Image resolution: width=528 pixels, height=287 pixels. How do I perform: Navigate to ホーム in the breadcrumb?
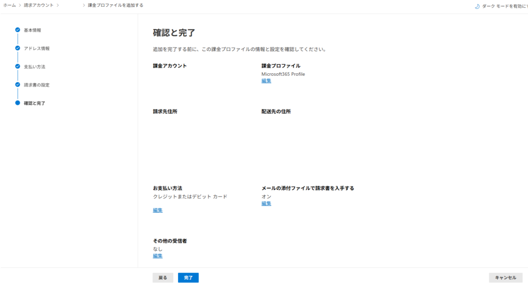pyautogui.click(x=10, y=5)
